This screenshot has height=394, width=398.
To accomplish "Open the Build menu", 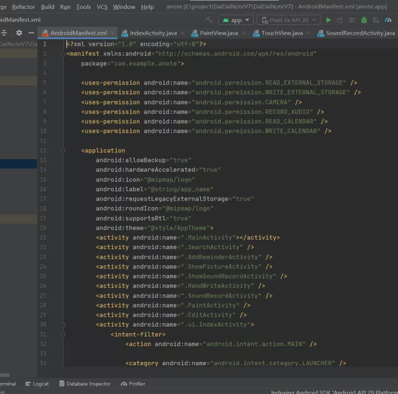I will coord(48,7).
